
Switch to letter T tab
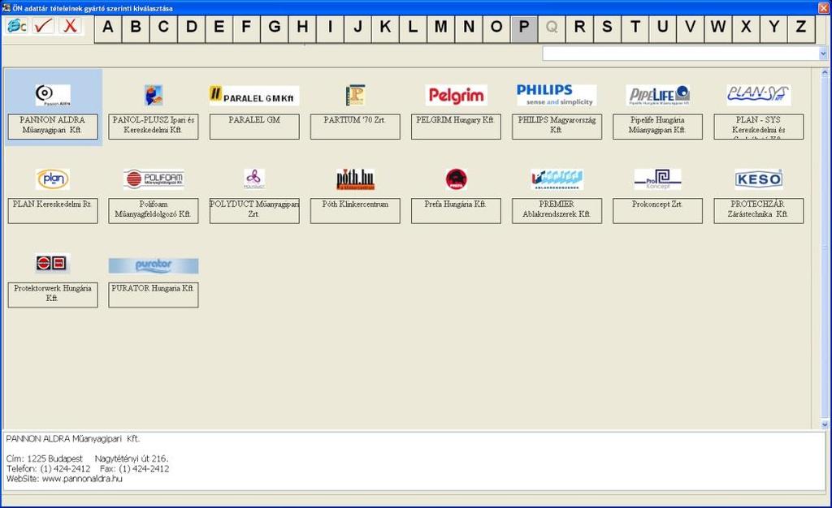click(x=635, y=27)
